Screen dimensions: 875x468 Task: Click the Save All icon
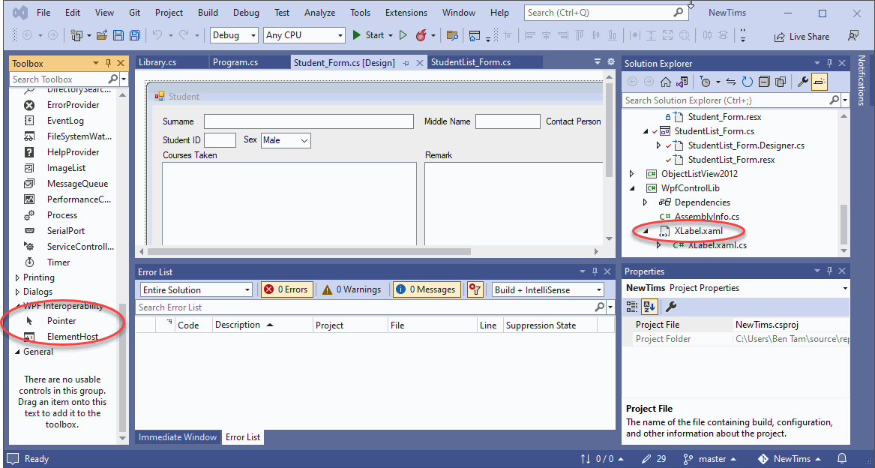tap(134, 35)
